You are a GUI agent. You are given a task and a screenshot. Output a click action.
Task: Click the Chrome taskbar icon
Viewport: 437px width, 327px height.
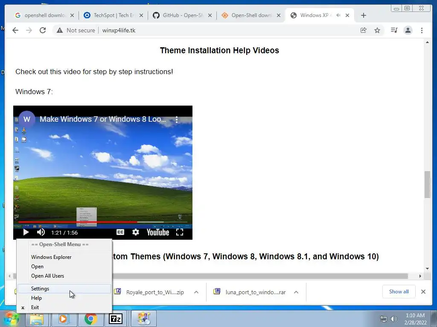tap(90, 318)
